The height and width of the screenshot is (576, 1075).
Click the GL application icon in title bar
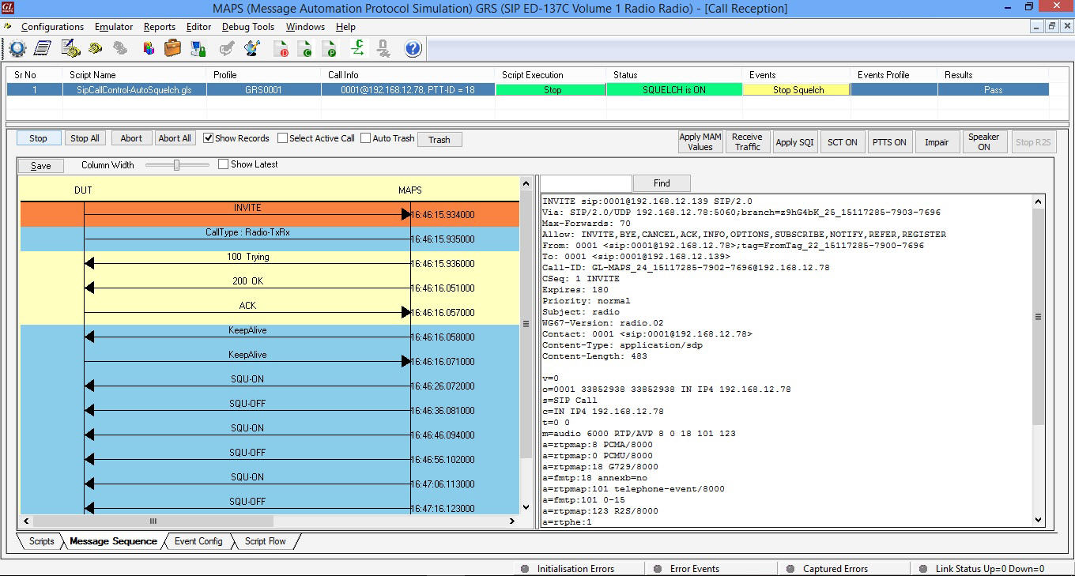click(8, 8)
